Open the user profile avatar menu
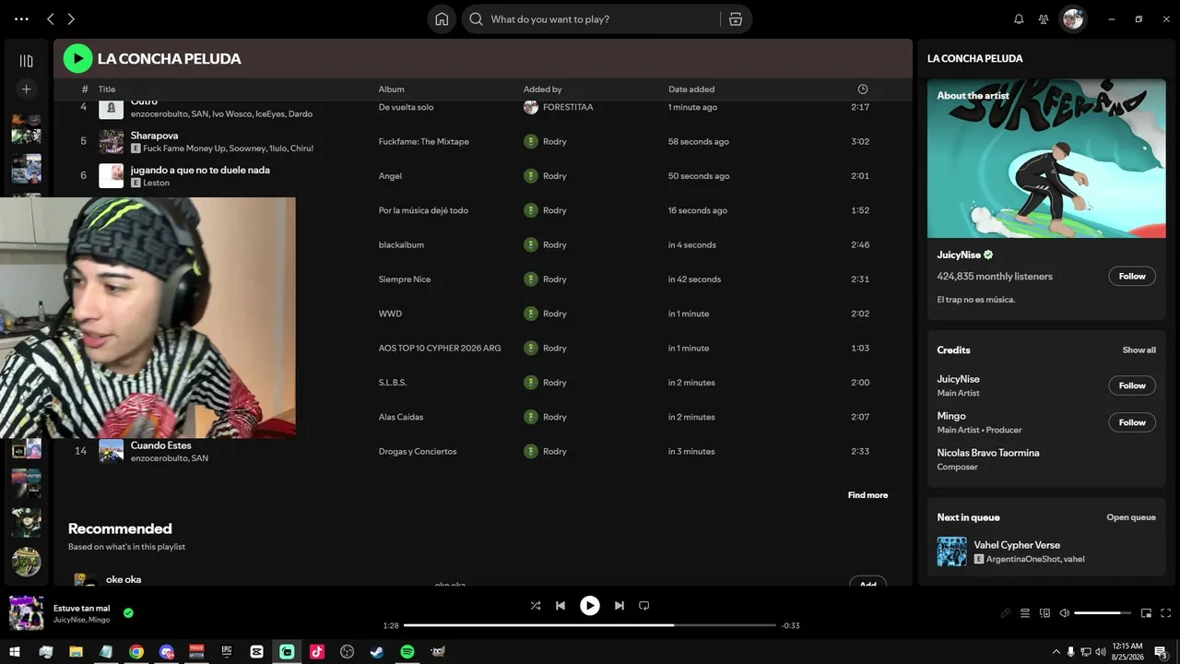The image size is (1180, 664). click(1073, 18)
